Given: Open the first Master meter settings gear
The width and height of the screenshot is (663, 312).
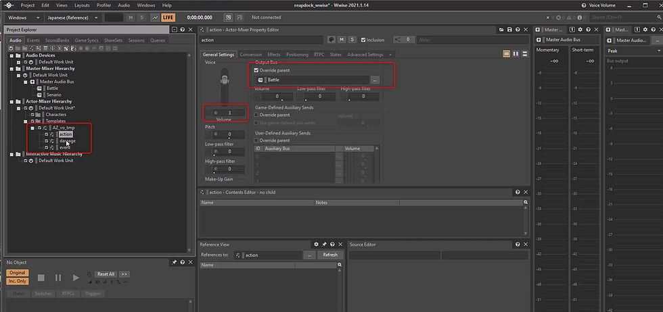Looking at the screenshot, I should point(580,30).
